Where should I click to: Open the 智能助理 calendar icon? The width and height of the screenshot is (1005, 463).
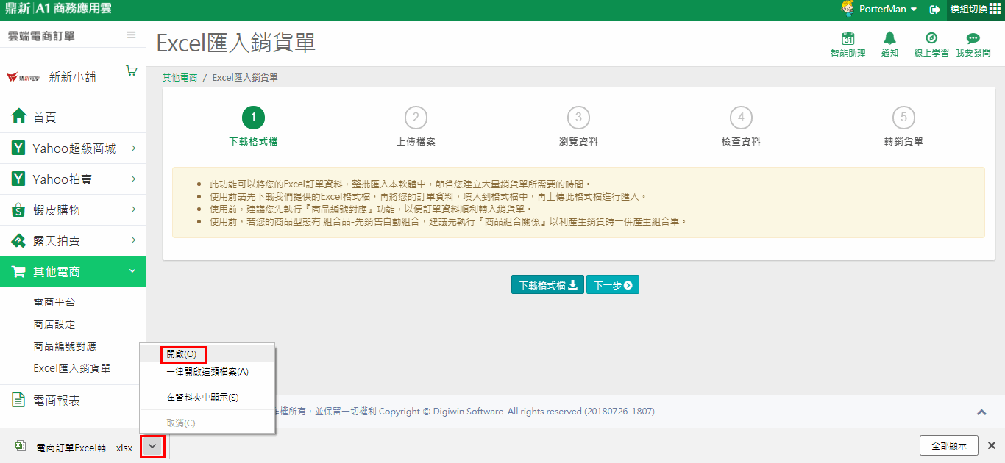[x=848, y=39]
